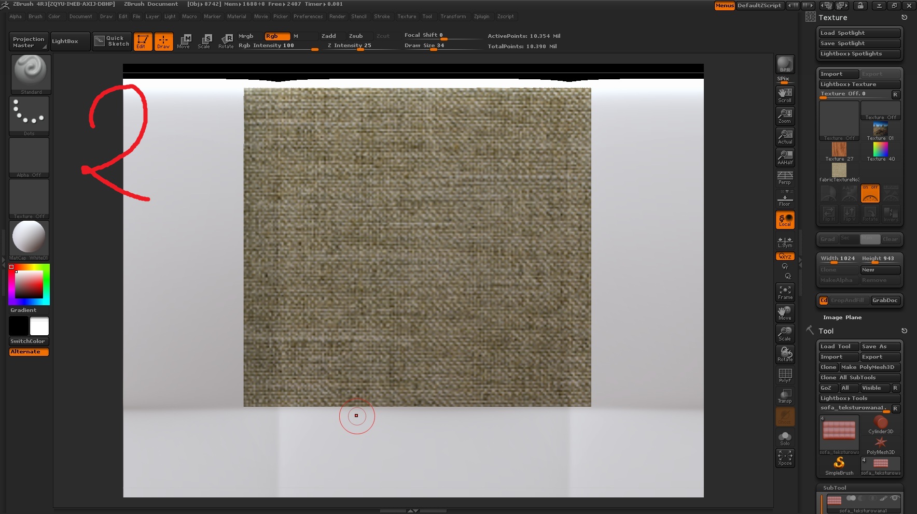
Task: Open the Alpha Off selector
Action: 29,157
